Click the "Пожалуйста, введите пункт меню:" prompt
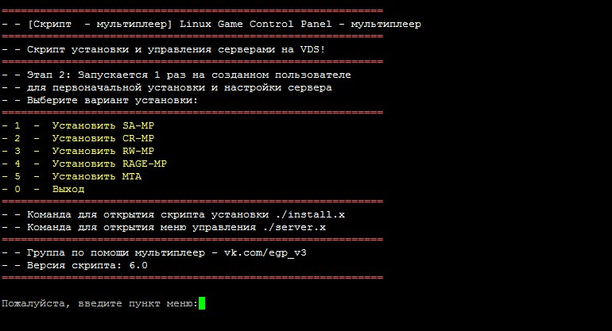 99,303
